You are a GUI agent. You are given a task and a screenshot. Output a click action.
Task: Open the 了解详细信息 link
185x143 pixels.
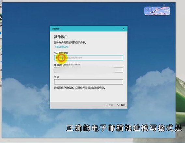(x=61, y=46)
